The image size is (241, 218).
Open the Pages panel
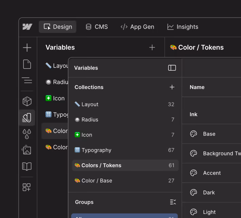point(27,64)
